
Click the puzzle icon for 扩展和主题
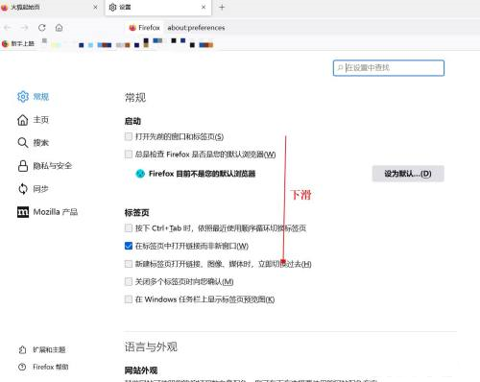click(x=22, y=349)
